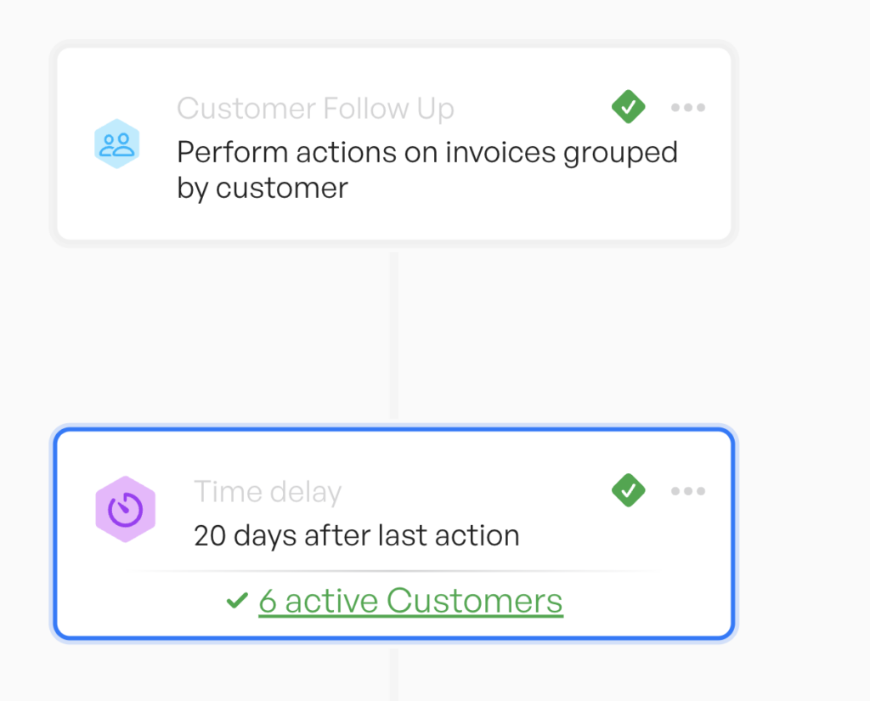Click the Customer Follow Up people icon
The image size is (870, 701).
click(116, 144)
